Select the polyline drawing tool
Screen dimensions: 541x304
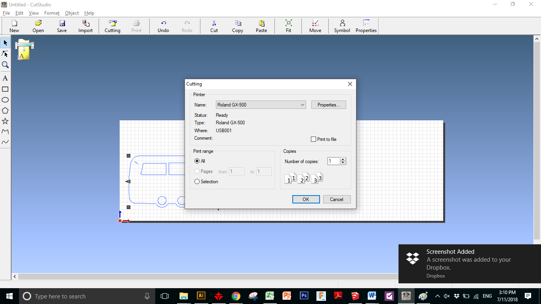(5, 131)
